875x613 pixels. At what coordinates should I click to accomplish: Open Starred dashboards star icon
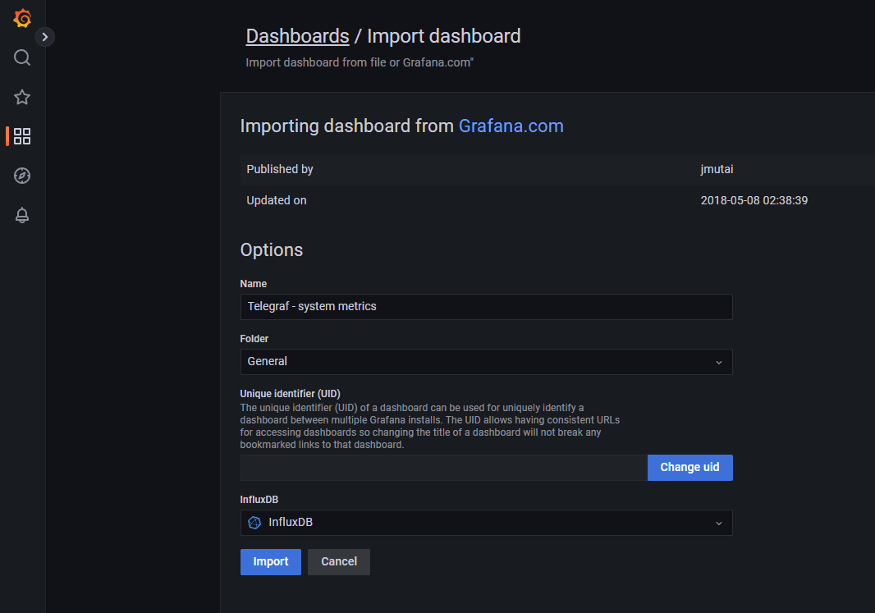(22, 97)
